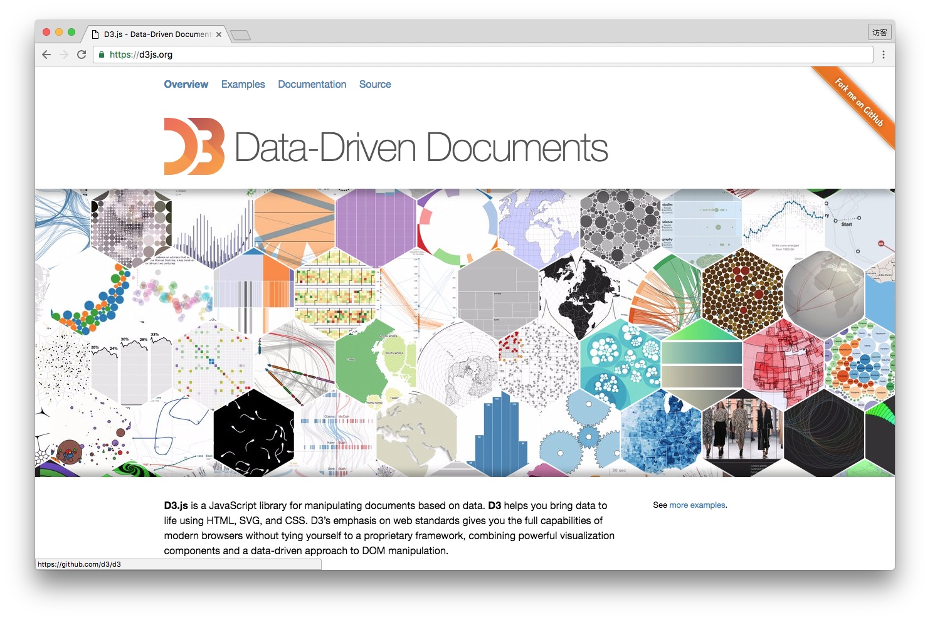This screenshot has width=930, height=620.
Task: Open the Chrome three-dot menu
Action: point(884,55)
